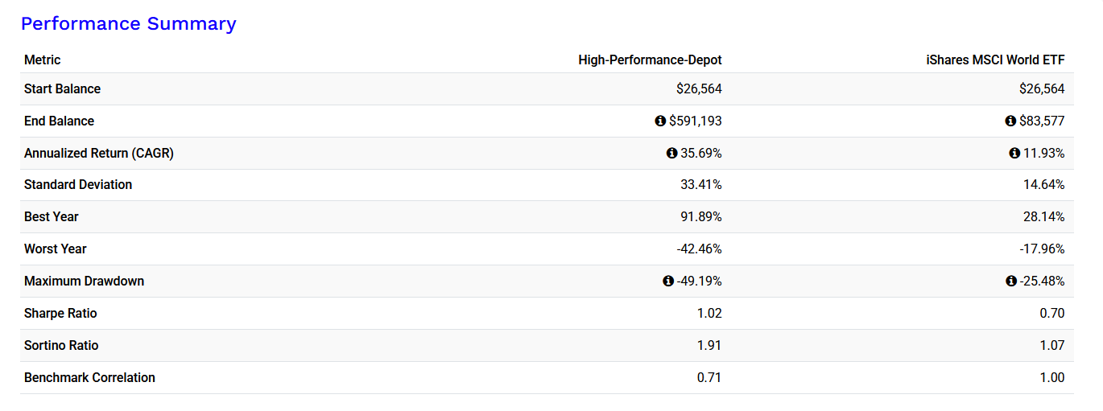Select the Sharpe Ratio value 1.02
The image size is (1103, 411).
pyautogui.click(x=709, y=314)
